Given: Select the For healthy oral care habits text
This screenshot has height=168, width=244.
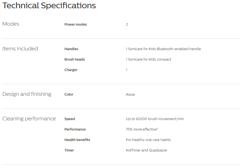Looking at the screenshot, I should [x=148, y=140].
